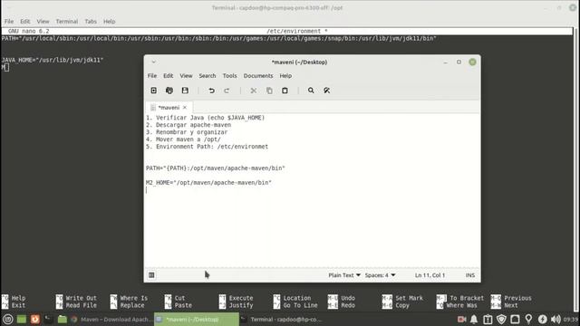The image size is (580, 326).
Task: Open the Spaces: 4 tab width dropdown
Action: pos(381,275)
